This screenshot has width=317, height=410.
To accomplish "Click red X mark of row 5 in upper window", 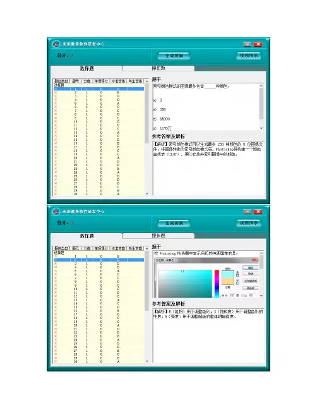I will [x=56, y=104].
